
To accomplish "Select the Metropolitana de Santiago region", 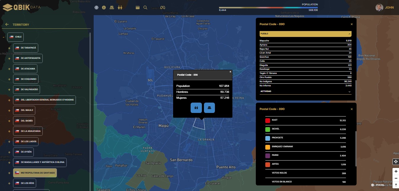I will coord(35,173).
